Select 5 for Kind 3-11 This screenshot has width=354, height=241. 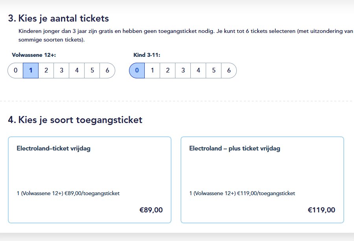pyautogui.click(x=214, y=71)
